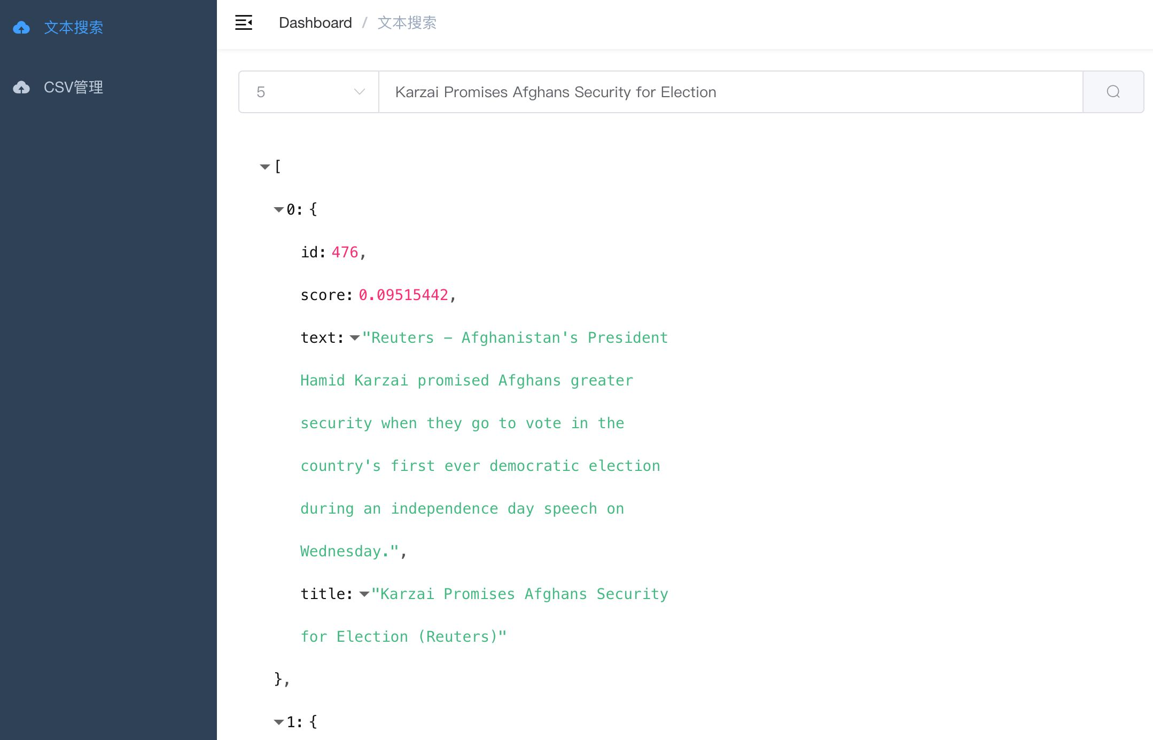
Task: Click the magnifier search icon button
Action: click(x=1113, y=92)
